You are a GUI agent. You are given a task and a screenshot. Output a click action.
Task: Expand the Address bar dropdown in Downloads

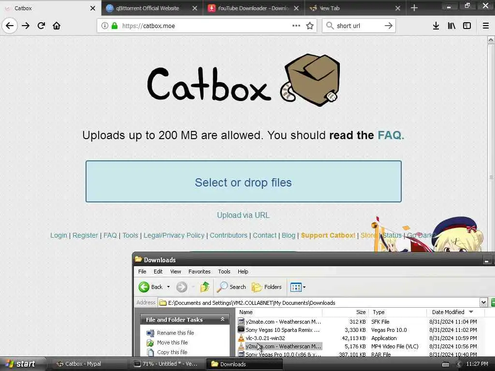[483, 302]
